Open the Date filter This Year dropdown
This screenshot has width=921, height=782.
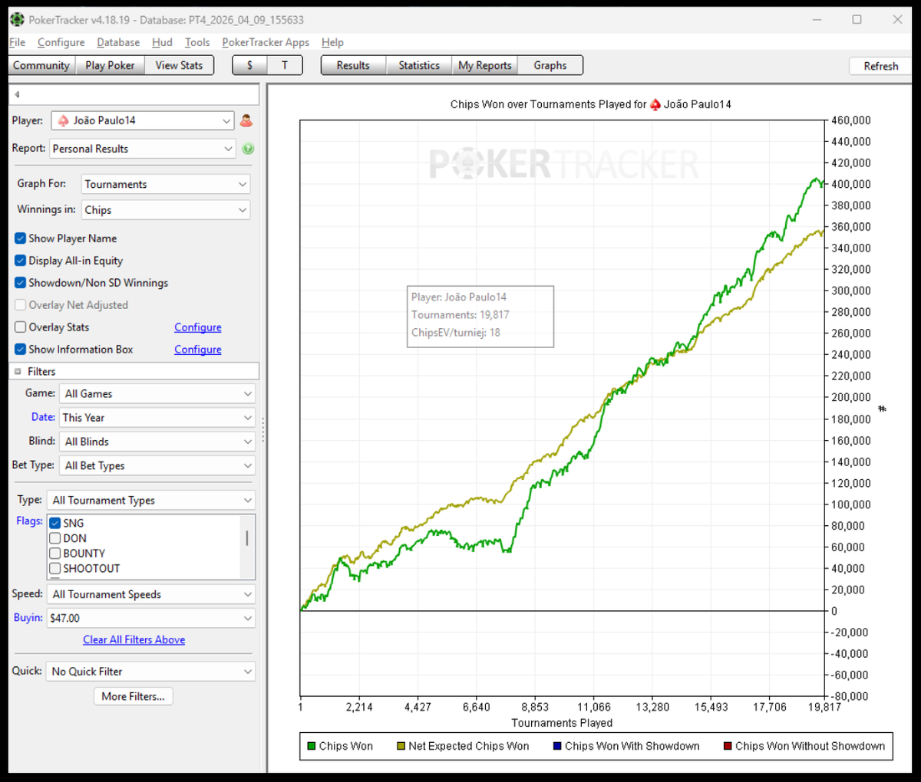click(x=158, y=418)
